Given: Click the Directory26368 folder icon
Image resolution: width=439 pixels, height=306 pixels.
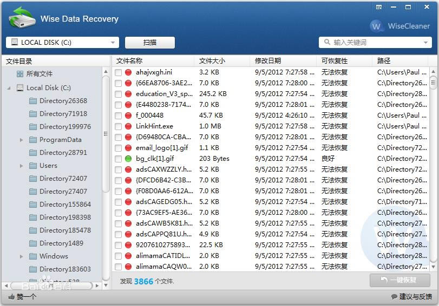Looking at the screenshot, I should [x=33, y=101].
